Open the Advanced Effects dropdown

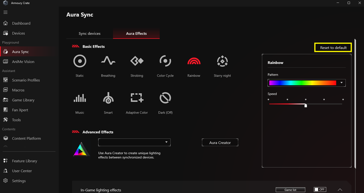pos(134,142)
